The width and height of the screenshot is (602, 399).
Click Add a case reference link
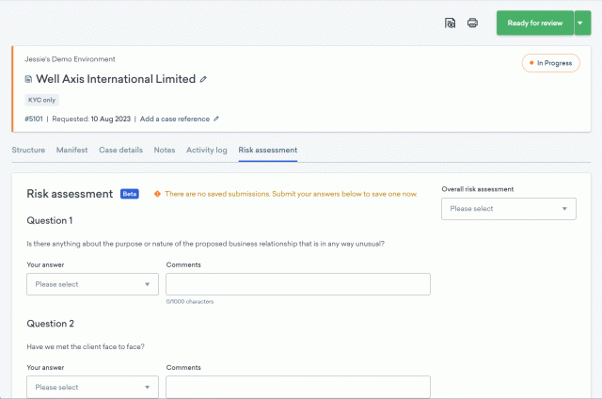pos(174,120)
